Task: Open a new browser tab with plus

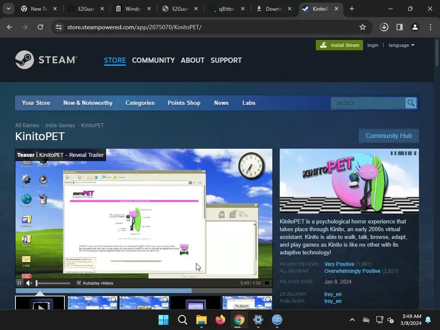Action: [351, 9]
